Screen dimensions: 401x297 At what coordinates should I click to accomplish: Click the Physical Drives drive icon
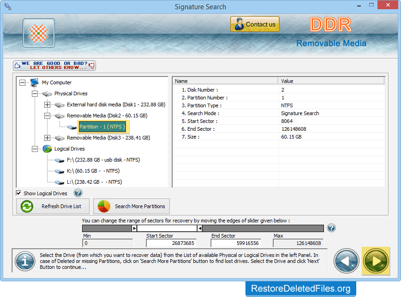[x=47, y=94]
